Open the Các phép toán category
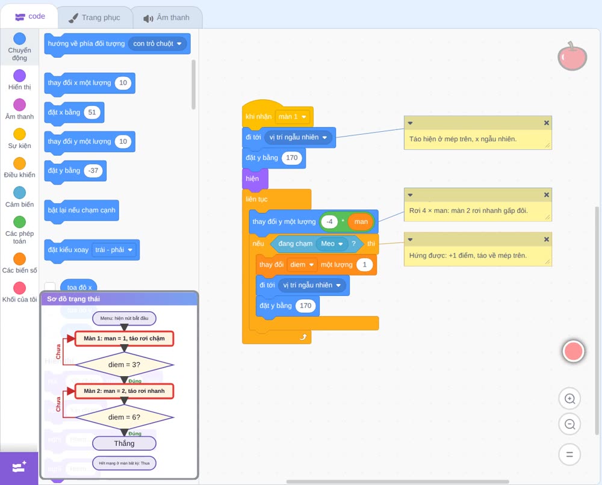The height and width of the screenshot is (485, 602). (x=20, y=230)
